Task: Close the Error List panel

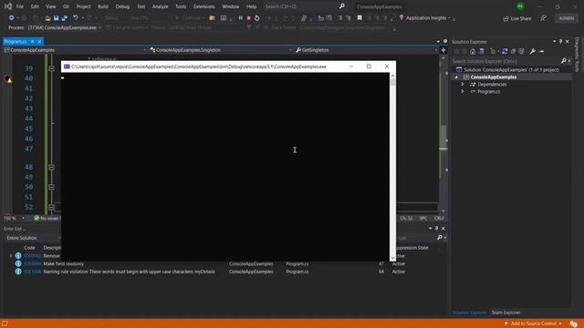Action: pos(443,229)
